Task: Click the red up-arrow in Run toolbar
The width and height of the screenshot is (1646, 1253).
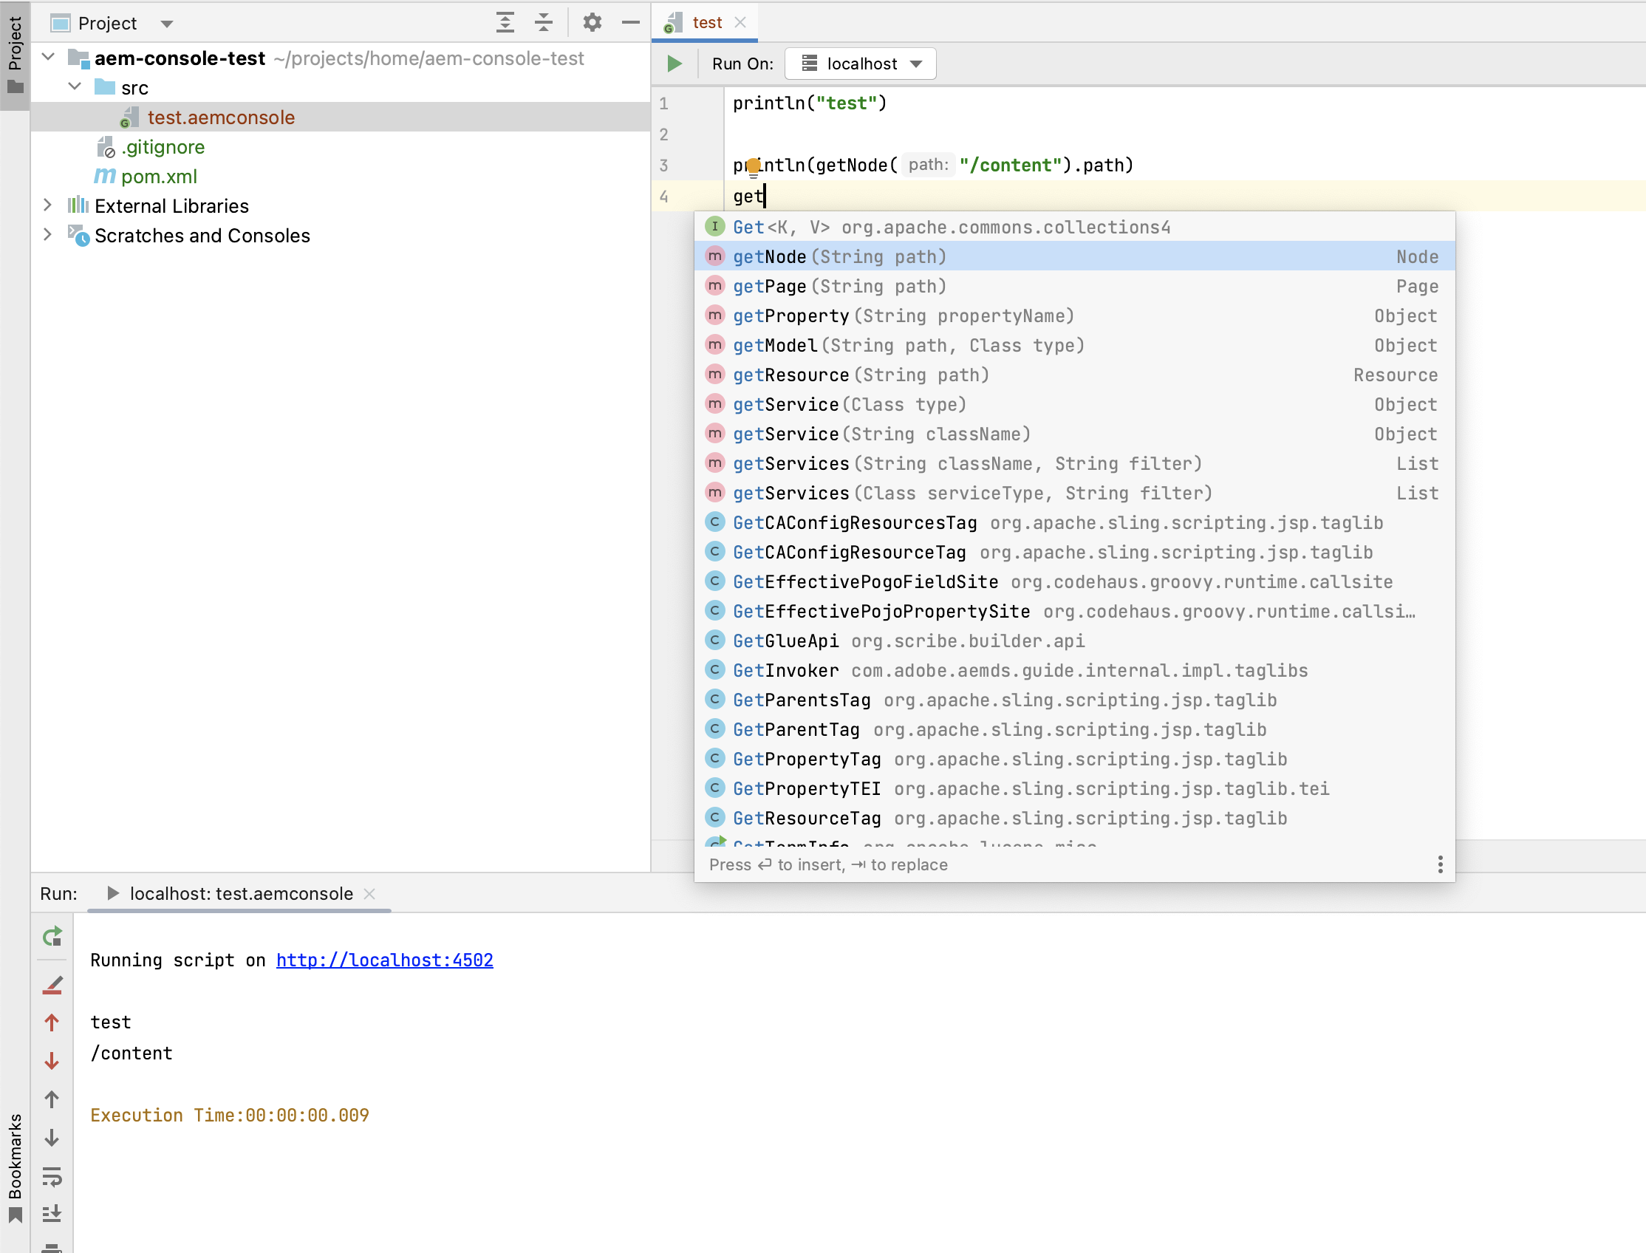Action: click(52, 1022)
